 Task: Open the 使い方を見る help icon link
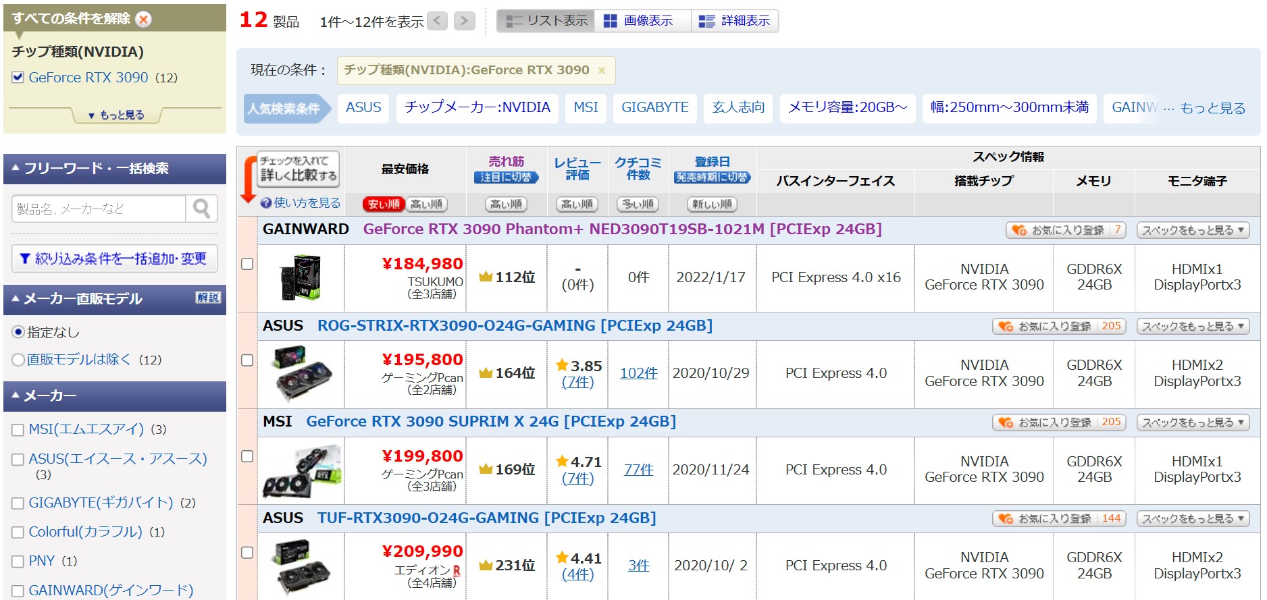(300, 202)
